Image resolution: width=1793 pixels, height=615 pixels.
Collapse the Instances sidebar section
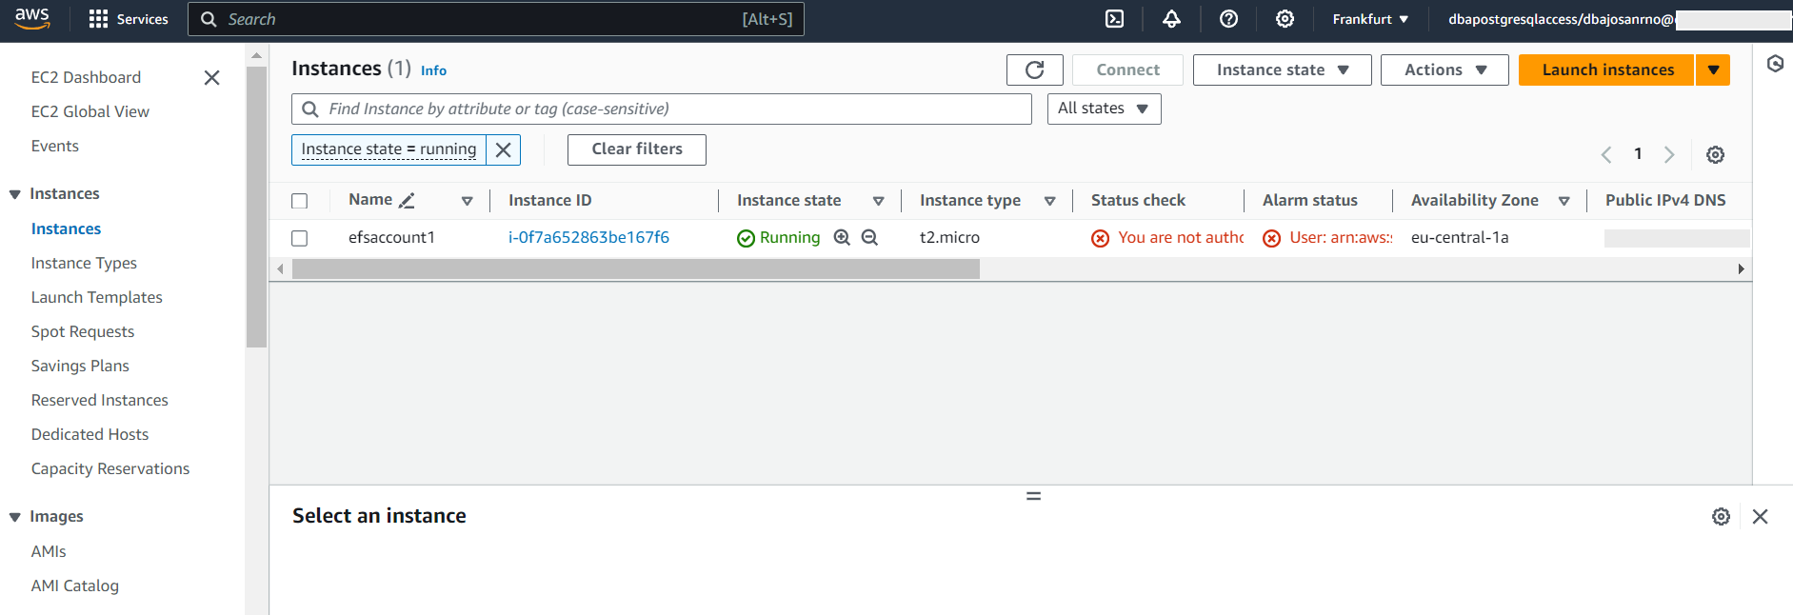pos(15,194)
